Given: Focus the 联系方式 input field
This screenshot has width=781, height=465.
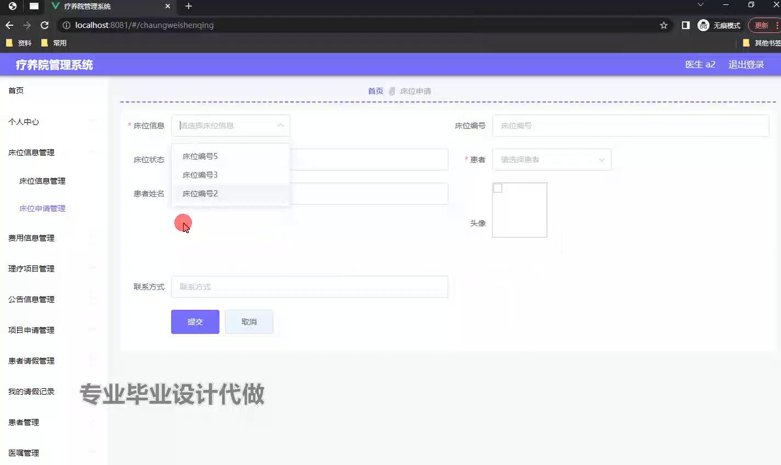Looking at the screenshot, I should click(x=309, y=287).
